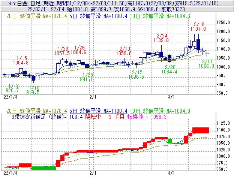234x178 pixels.
Task: Click the 2/24 1132.0 high label
Action: pyautogui.click(x=161, y=38)
